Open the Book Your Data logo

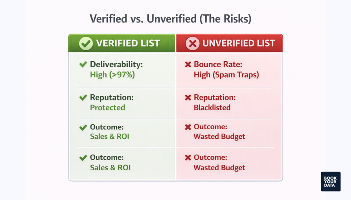[331, 182]
